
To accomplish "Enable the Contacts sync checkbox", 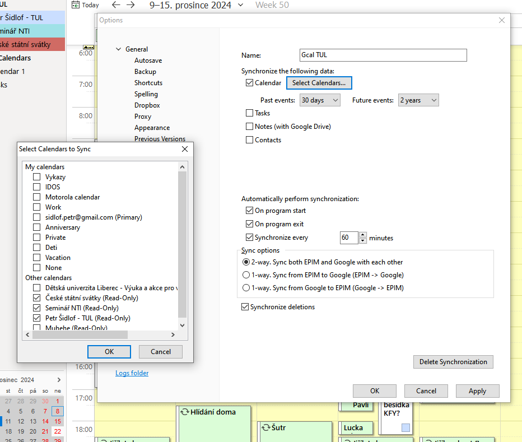I will pyautogui.click(x=249, y=140).
